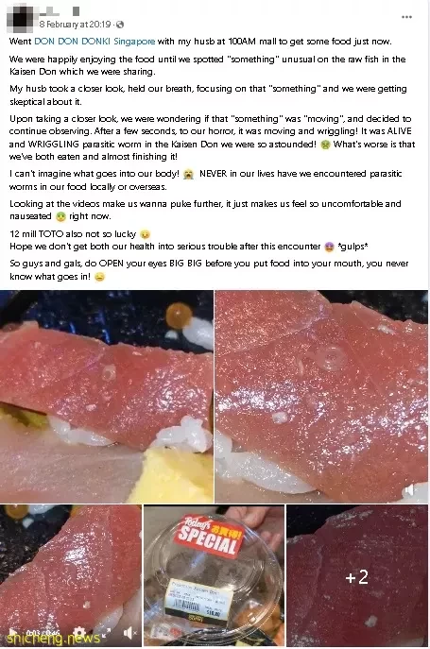This screenshot has width=430, height=649.
Task: Open the DON DON DONKI Singapore page link
Action: pos(95,42)
